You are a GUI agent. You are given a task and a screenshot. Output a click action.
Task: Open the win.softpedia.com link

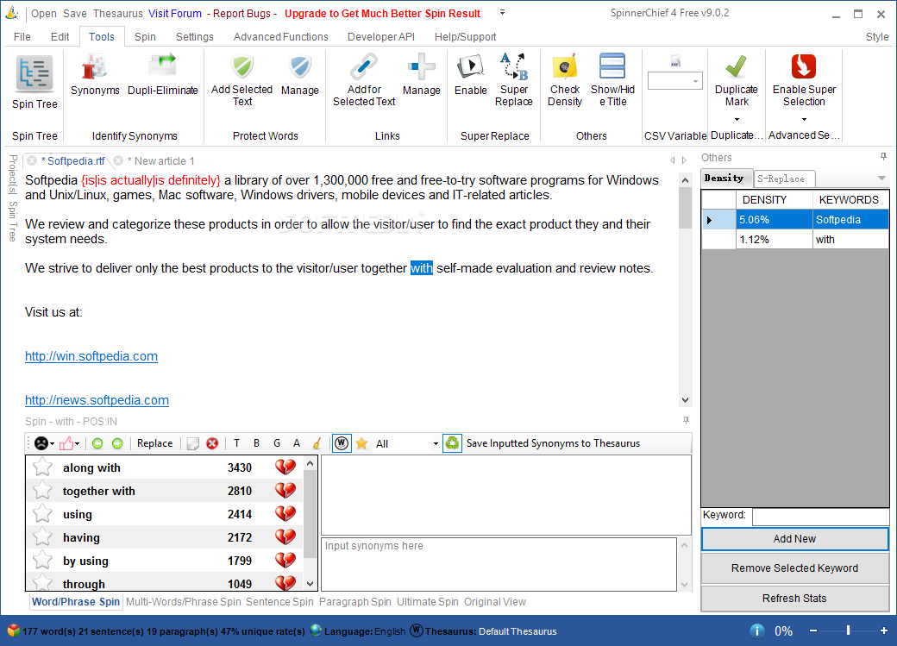pyautogui.click(x=91, y=356)
